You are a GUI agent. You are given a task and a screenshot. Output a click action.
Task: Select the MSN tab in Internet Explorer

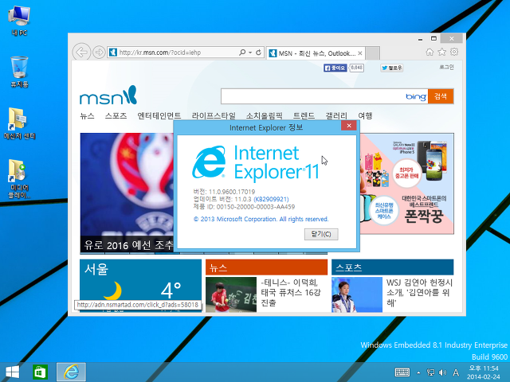[316, 53]
